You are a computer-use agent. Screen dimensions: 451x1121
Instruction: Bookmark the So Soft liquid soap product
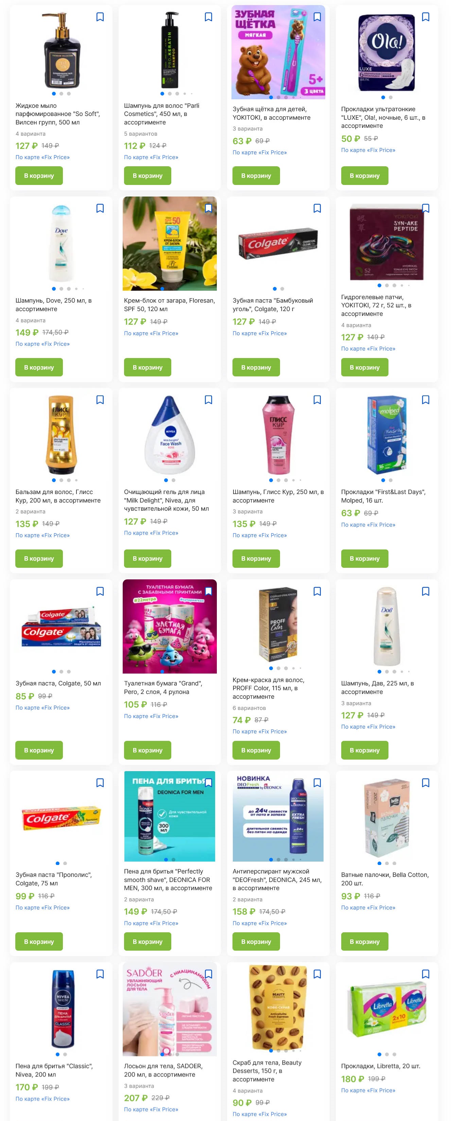point(100,17)
